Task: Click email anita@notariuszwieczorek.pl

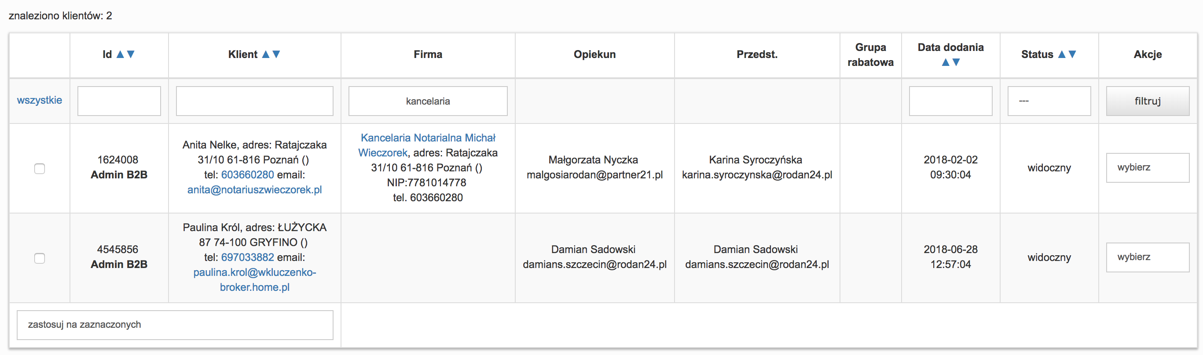Action: [254, 190]
